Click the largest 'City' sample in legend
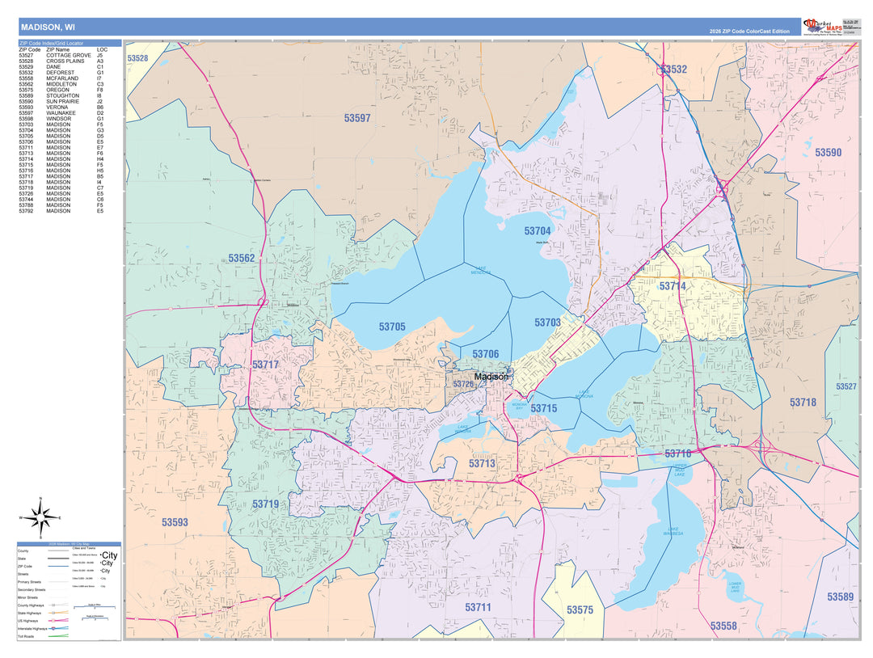Screen dimensions: 873x658 [x=109, y=555]
